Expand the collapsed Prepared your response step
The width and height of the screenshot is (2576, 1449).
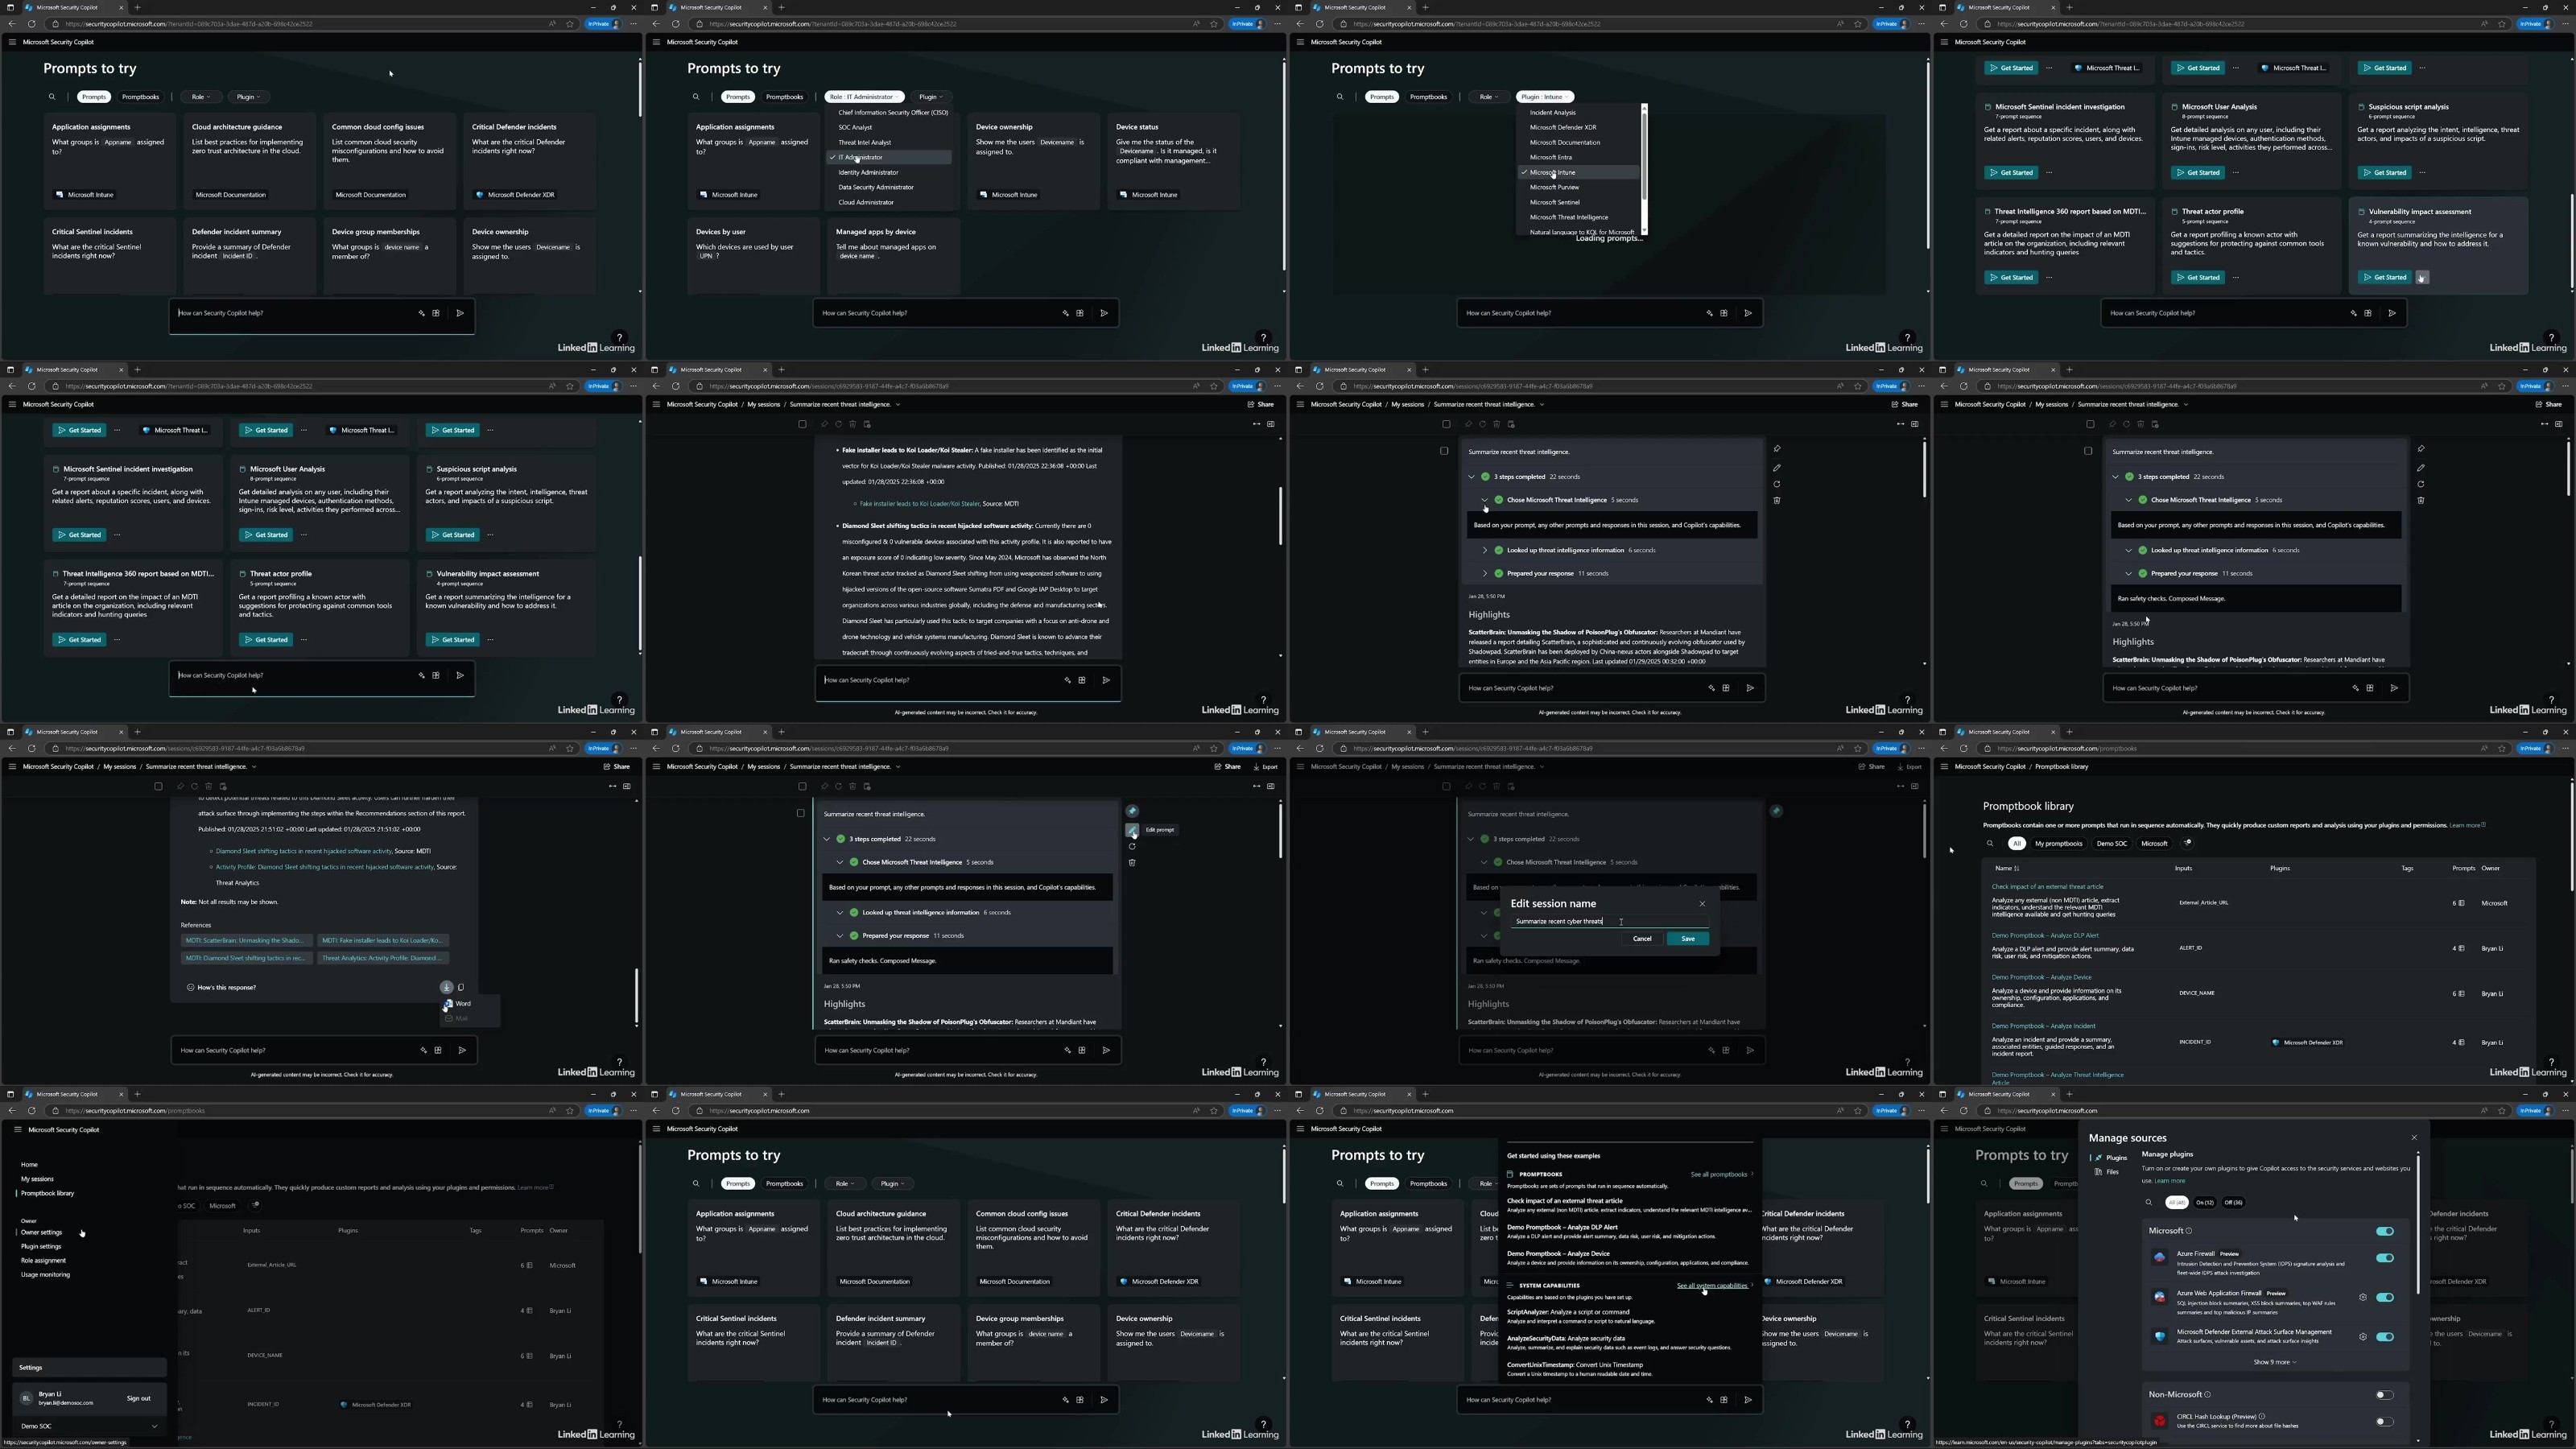[x=1485, y=573]
